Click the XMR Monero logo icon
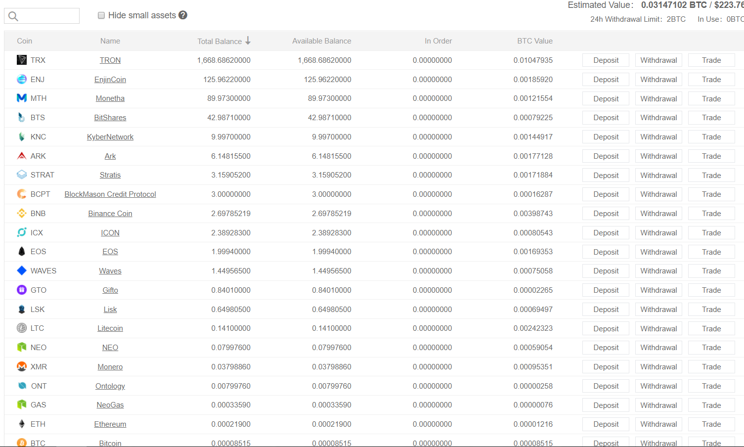744x447 pixels. click(22, 366)
